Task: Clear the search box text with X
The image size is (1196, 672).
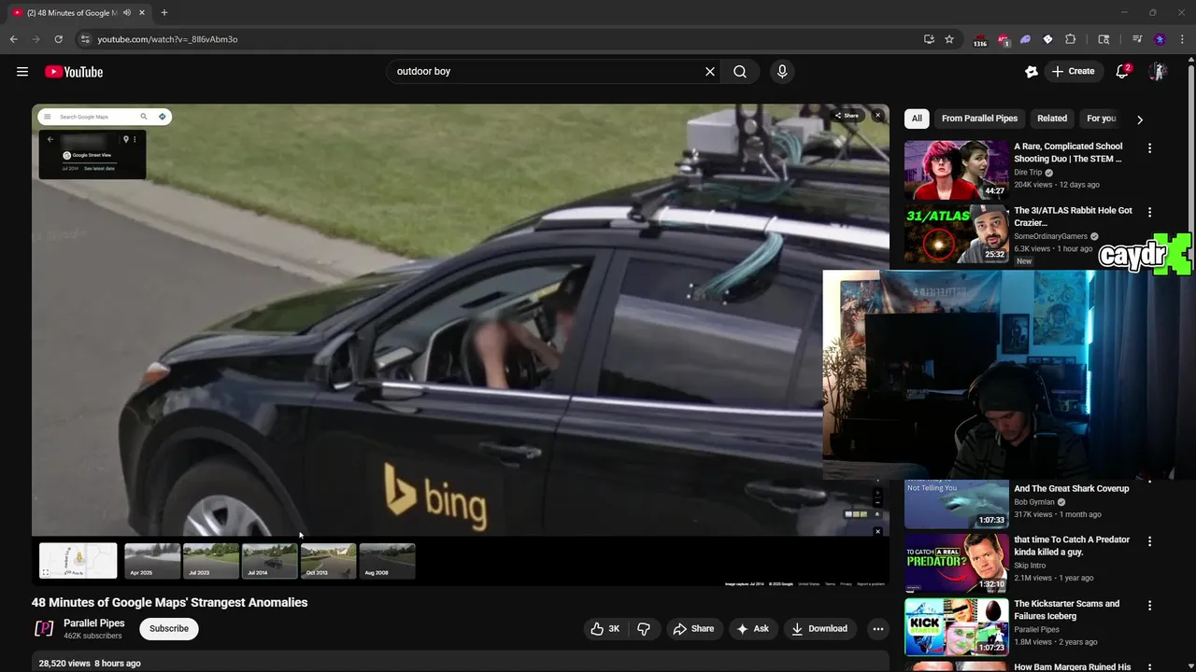Action: point(710,72)
